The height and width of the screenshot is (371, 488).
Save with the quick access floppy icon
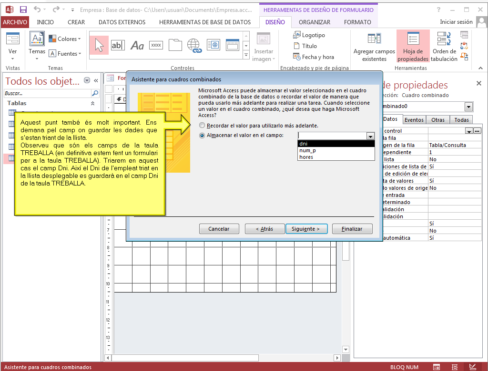pos(23,10)
